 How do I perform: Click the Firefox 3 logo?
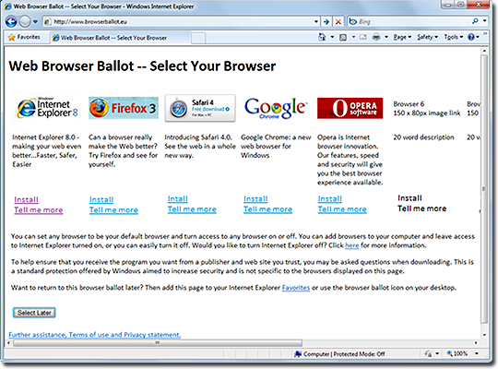(124, 108)
